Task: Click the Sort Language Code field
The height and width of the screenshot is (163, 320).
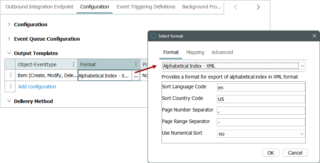Action: [261, 87]
